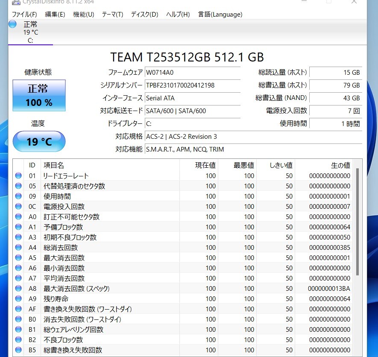Click the 使用時間 value 1 時間

[x=336, y=124]
